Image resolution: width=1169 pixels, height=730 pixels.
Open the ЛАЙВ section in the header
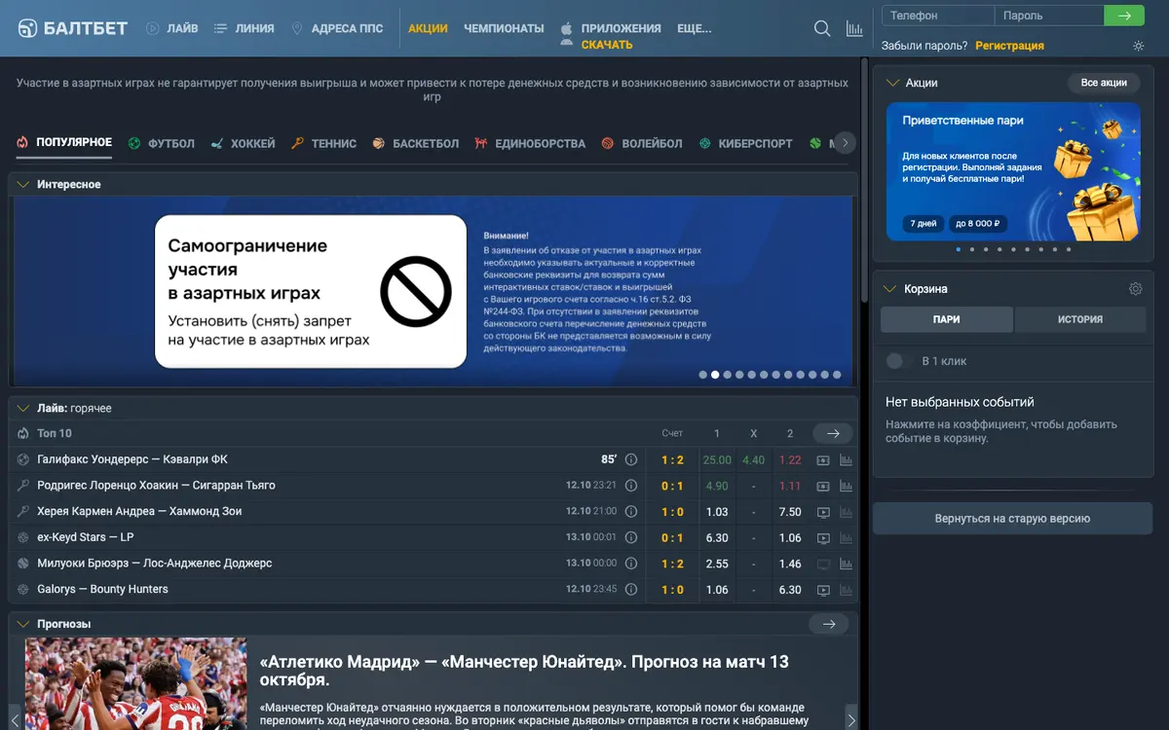click(172, 28)
